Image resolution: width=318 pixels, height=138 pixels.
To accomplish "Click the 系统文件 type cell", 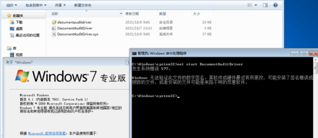I will coord(166,34).
